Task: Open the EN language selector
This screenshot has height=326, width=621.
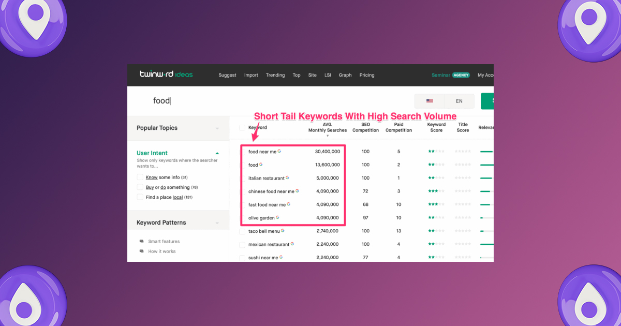Action: [459, 101]
